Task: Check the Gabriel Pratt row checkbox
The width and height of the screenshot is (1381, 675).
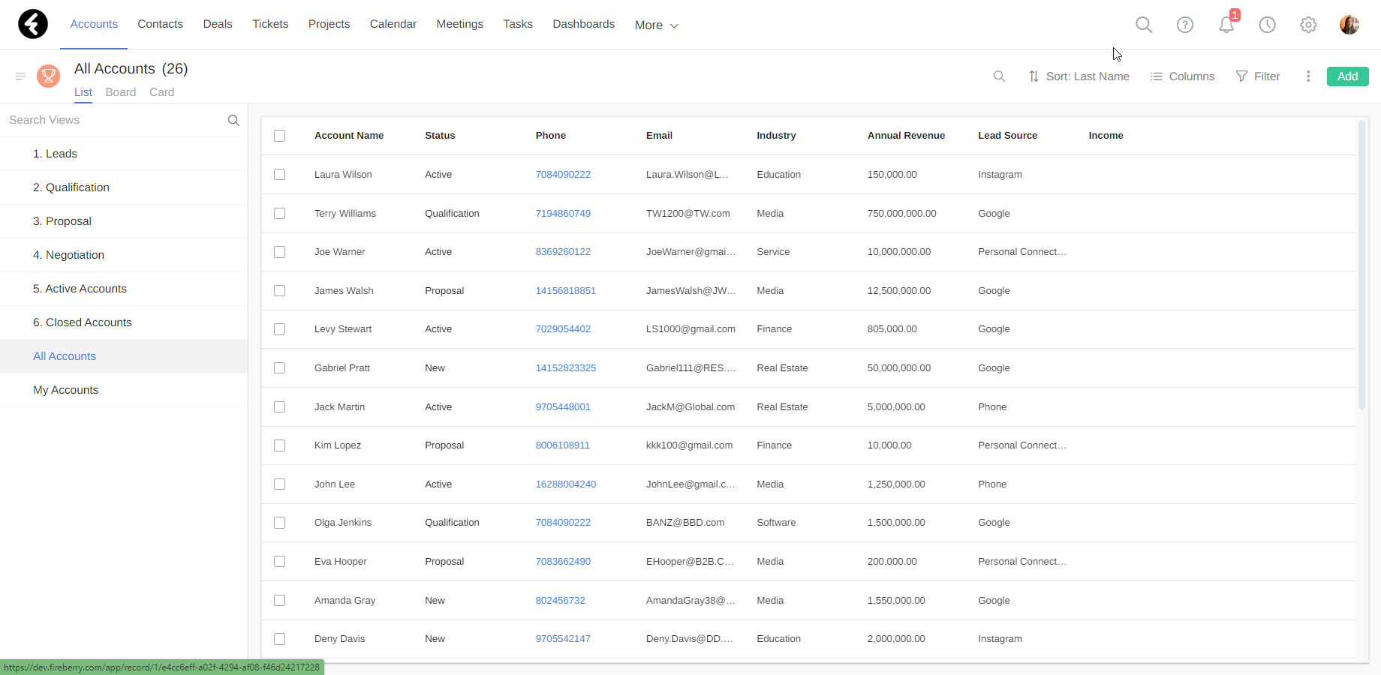Action: pyautogui.click(x=280, y=368)
